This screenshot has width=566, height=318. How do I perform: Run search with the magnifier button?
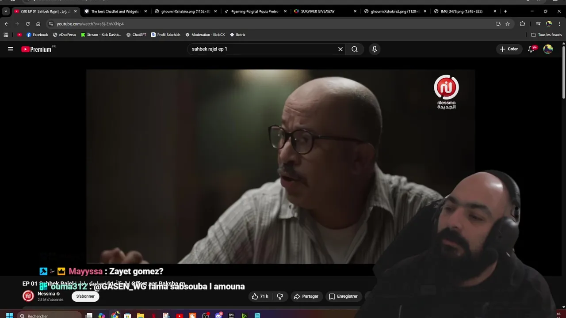[x=355, y=49]
